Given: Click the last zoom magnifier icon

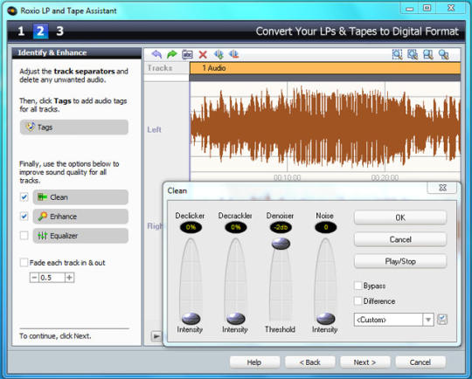Looking at the screenshot, I should point(443,54).
